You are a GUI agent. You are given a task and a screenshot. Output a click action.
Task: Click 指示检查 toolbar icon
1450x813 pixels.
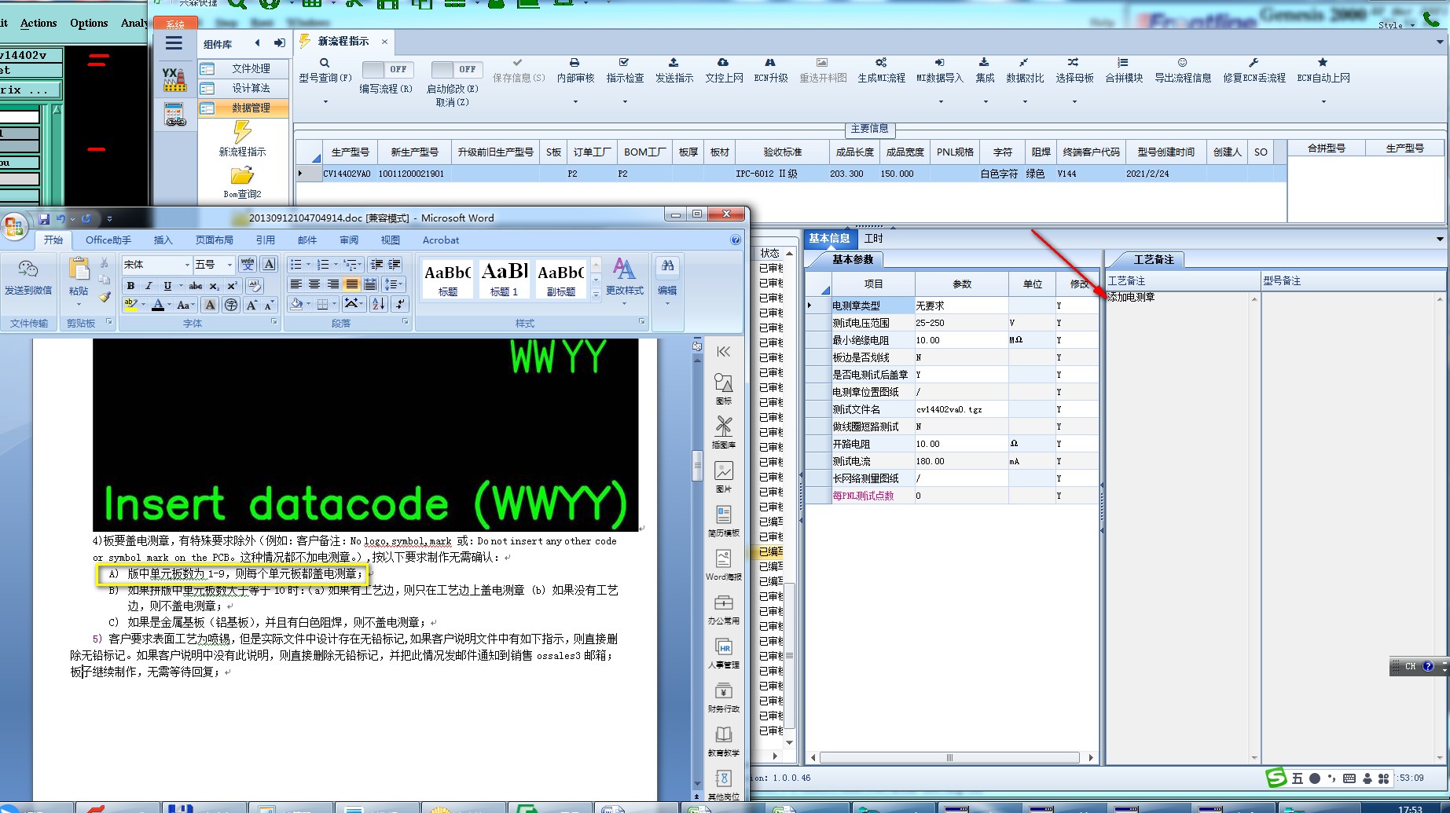click(624, 63)
